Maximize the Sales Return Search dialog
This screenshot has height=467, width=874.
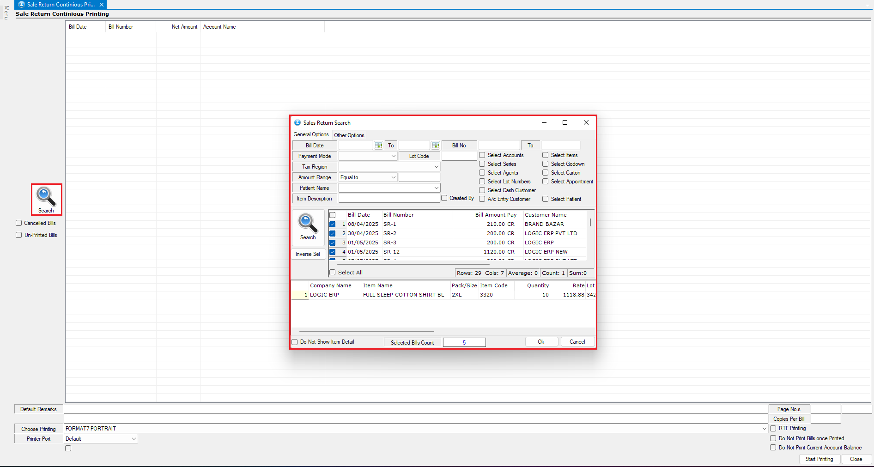tap(564, 122)
